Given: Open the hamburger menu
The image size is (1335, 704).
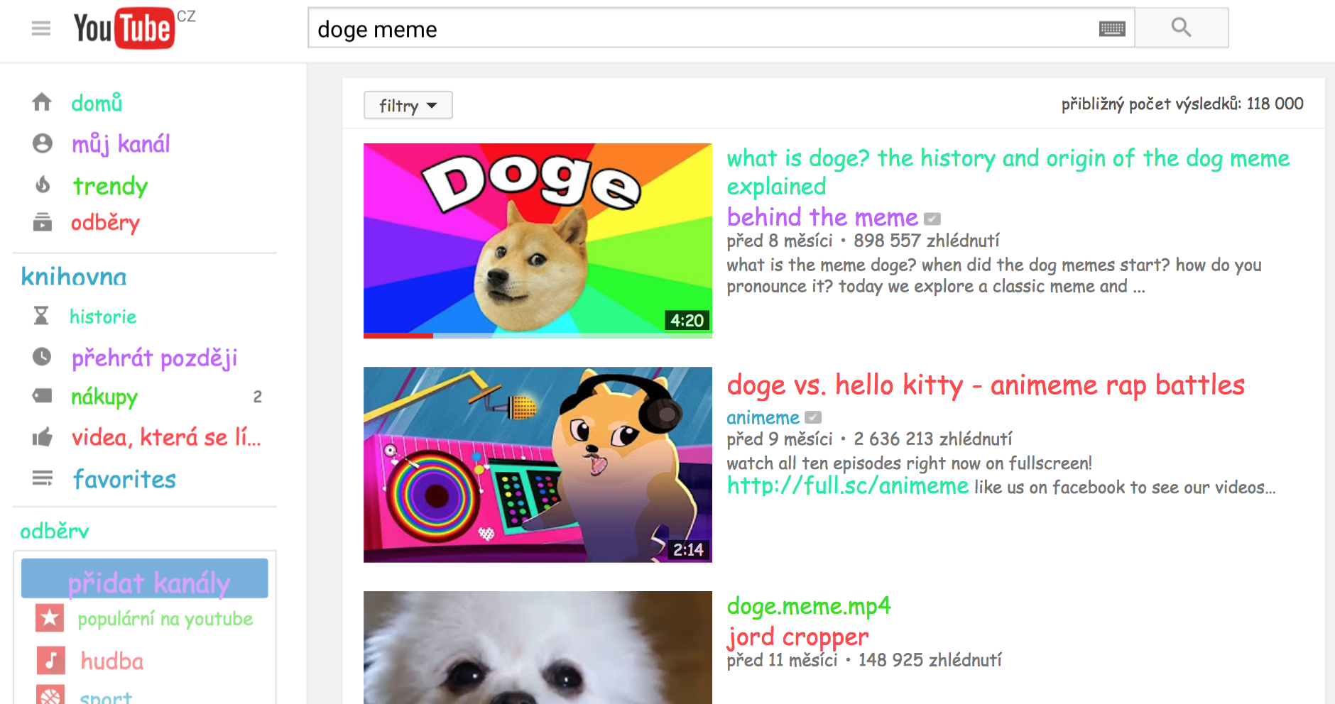Looking at the screenshot, I should pos(40,28).
